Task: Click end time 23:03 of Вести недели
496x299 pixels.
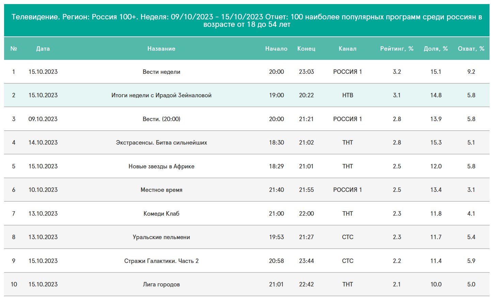Action: pos(306,72)
